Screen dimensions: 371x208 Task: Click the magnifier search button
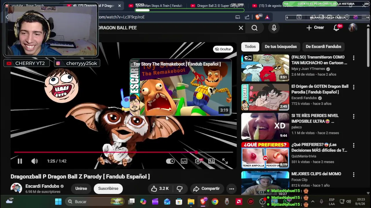[x=254, y=28]
